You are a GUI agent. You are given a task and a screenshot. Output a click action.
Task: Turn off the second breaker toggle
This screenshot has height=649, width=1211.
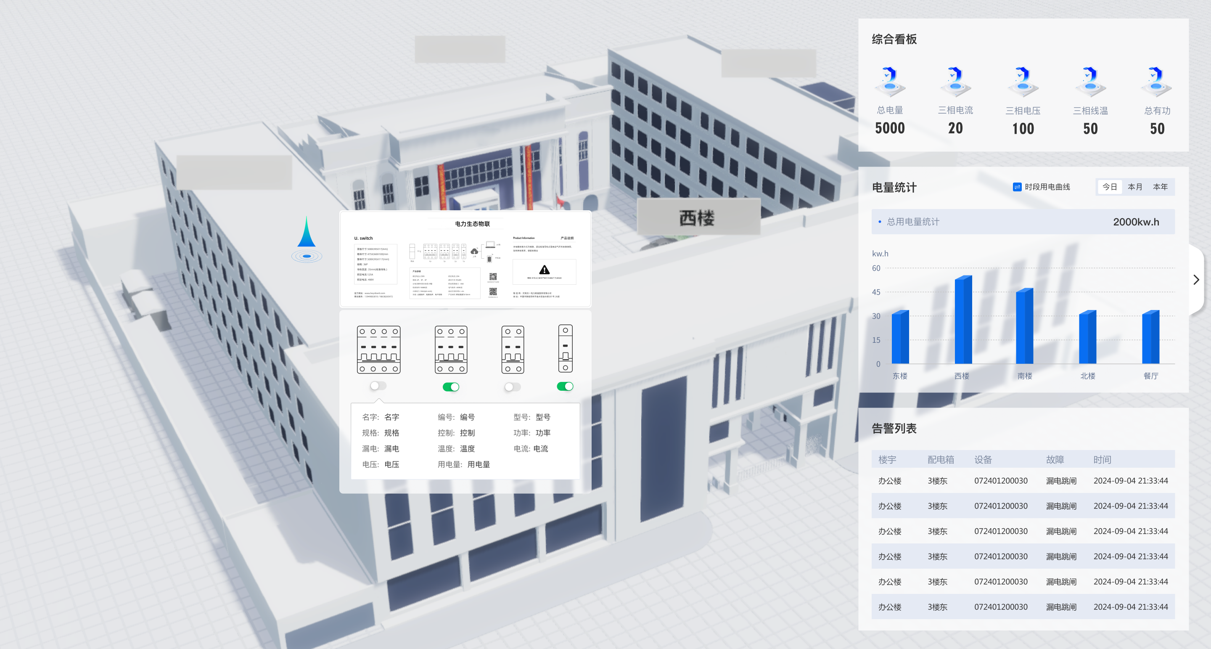(x=452, y=387)
